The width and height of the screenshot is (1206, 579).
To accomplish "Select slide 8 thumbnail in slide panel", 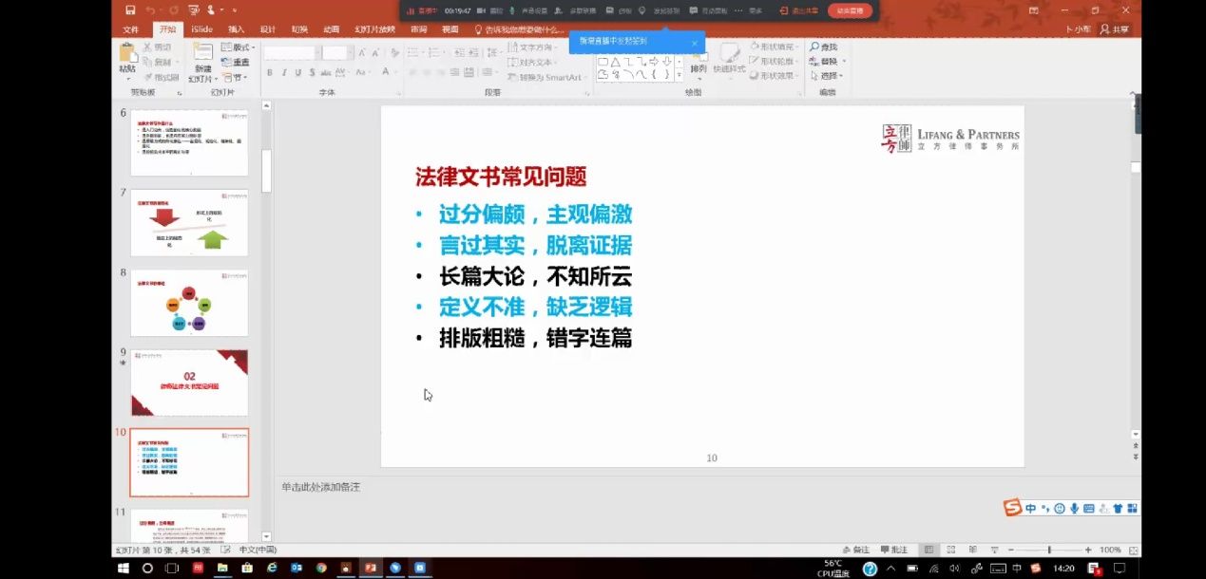I will [189, 303].
